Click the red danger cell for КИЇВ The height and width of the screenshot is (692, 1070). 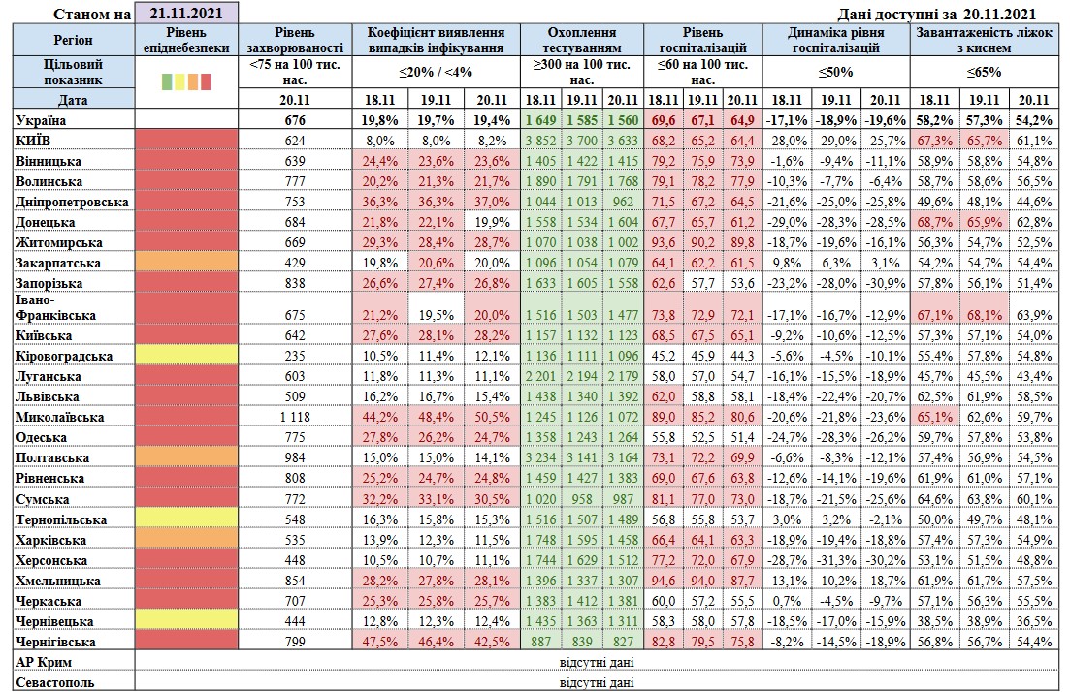pos(185,140)
